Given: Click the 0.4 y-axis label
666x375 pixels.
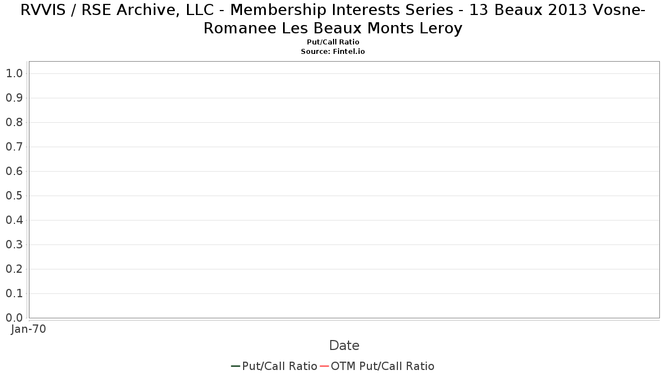Looking at the screenshot, I should coord(14,220).
